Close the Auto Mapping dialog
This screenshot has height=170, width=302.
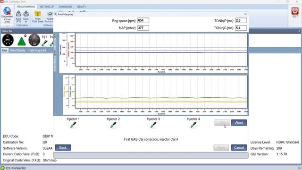click(245, 14)
